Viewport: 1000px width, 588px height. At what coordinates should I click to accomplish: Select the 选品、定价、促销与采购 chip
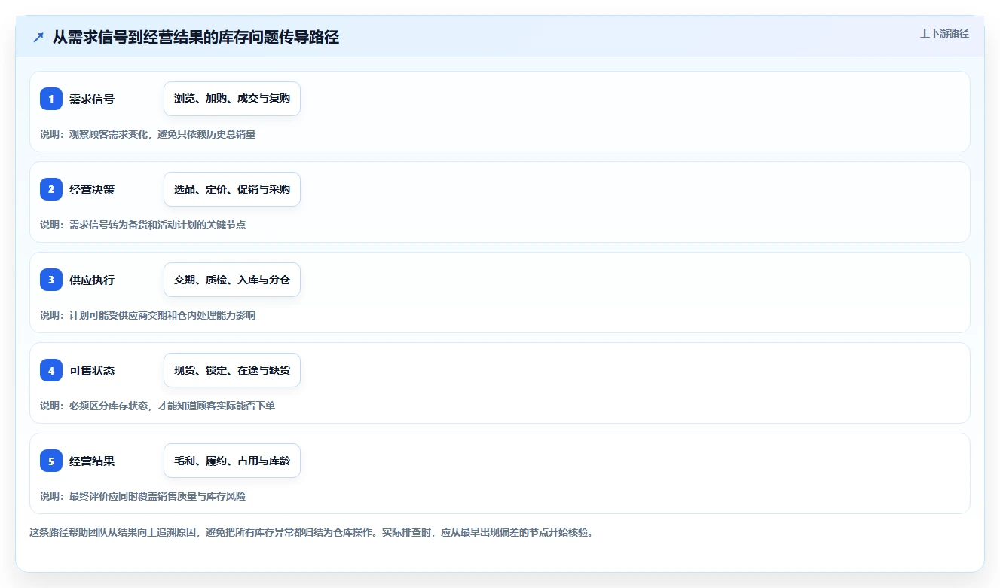pyautogui.click(x=232, y=189)
